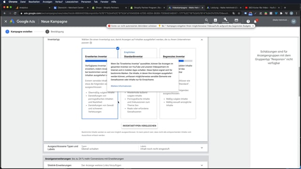This screenshot has width=301, height=169.
Task: Open the wrench tools and settings menu
Action: [x=225, y=20]
